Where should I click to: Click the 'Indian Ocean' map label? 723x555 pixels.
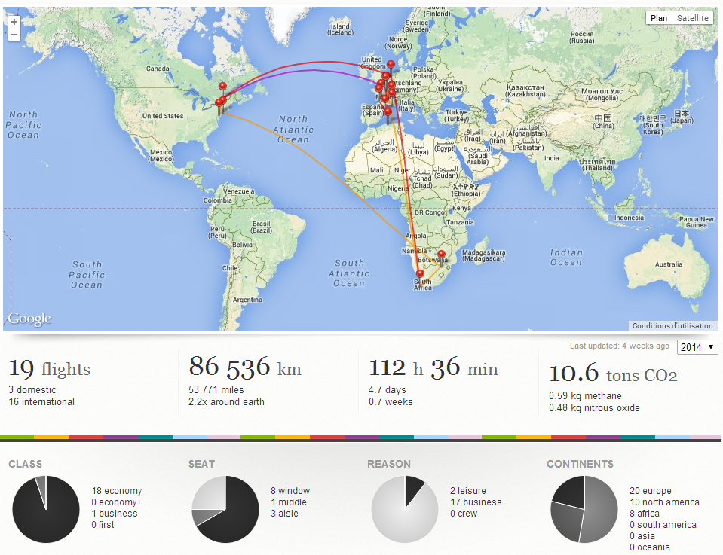tap(566, 258)
